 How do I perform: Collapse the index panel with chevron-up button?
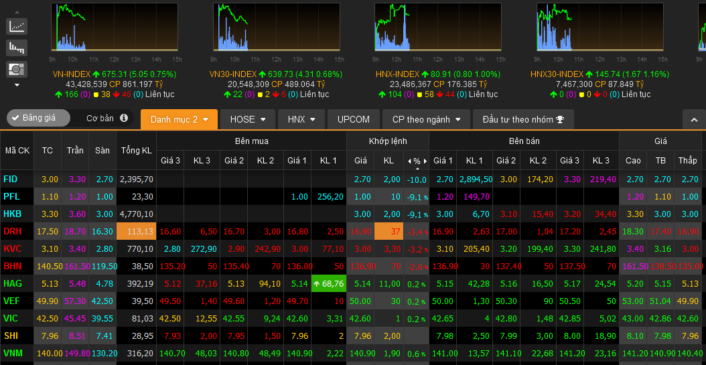tap(695, 120)
